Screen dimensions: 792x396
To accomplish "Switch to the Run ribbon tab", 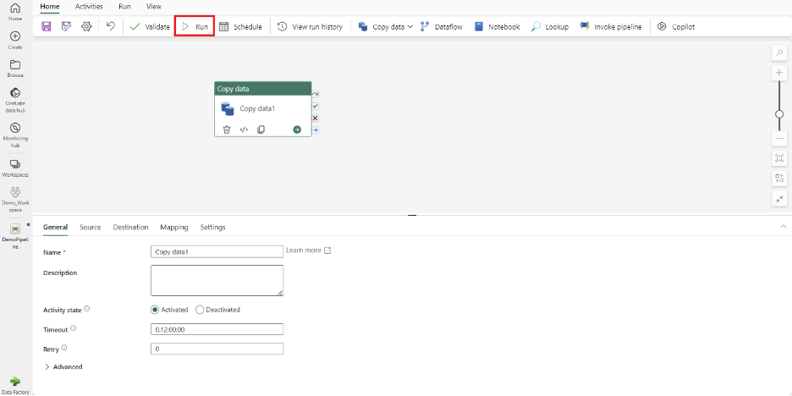I will (x=124, y=7).
